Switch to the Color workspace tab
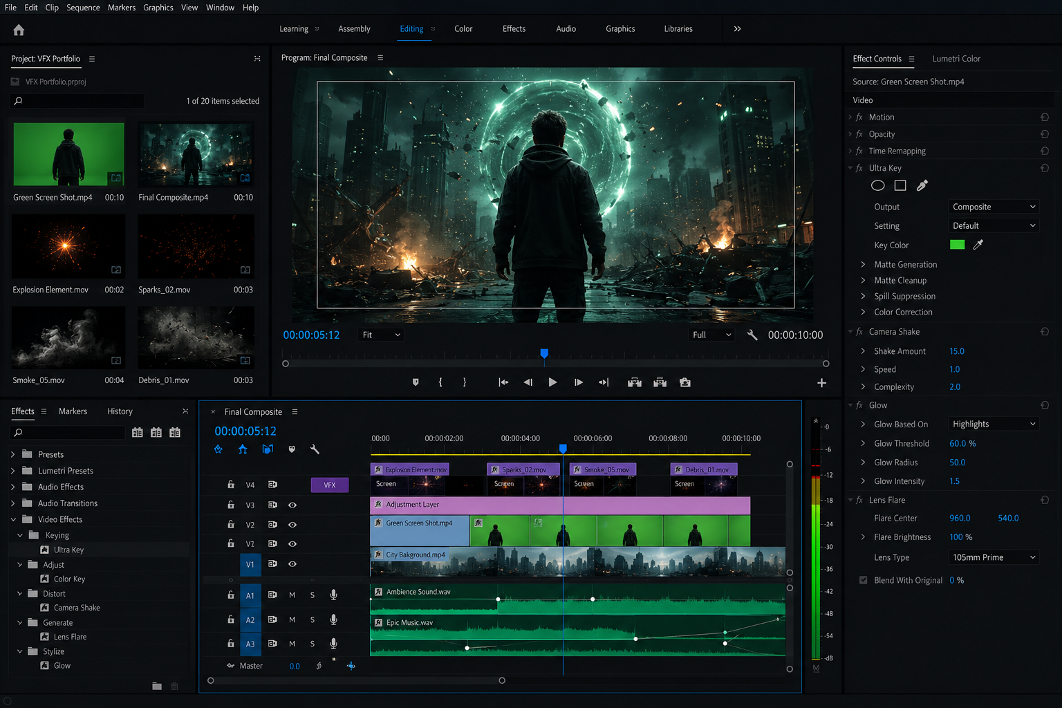This screenshot has width=1062, height=708. pos(463,29)
